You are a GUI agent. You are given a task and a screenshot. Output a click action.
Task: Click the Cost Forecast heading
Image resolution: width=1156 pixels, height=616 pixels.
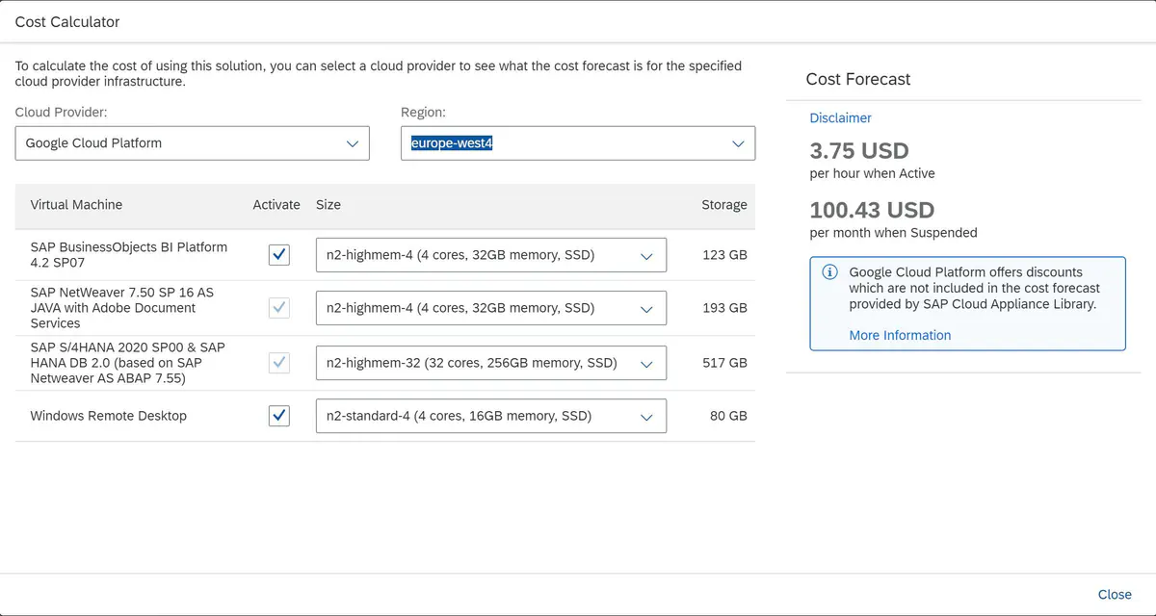[x=858, y=80]
